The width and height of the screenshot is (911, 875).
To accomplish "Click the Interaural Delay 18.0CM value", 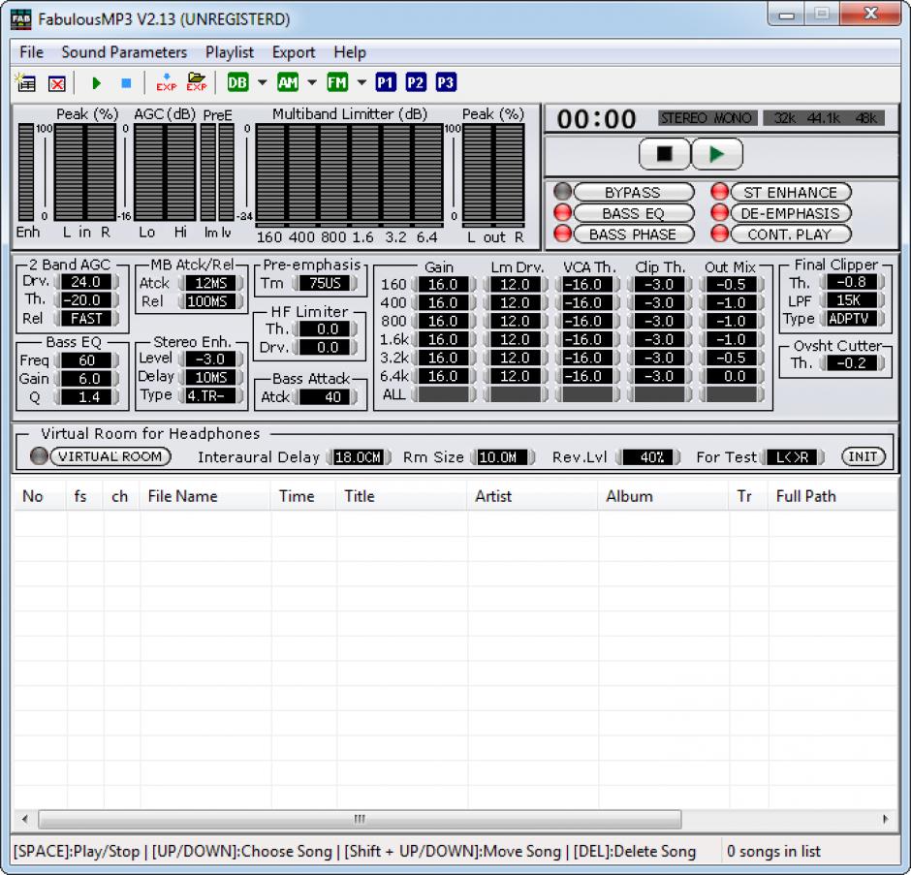I will 359,457.
